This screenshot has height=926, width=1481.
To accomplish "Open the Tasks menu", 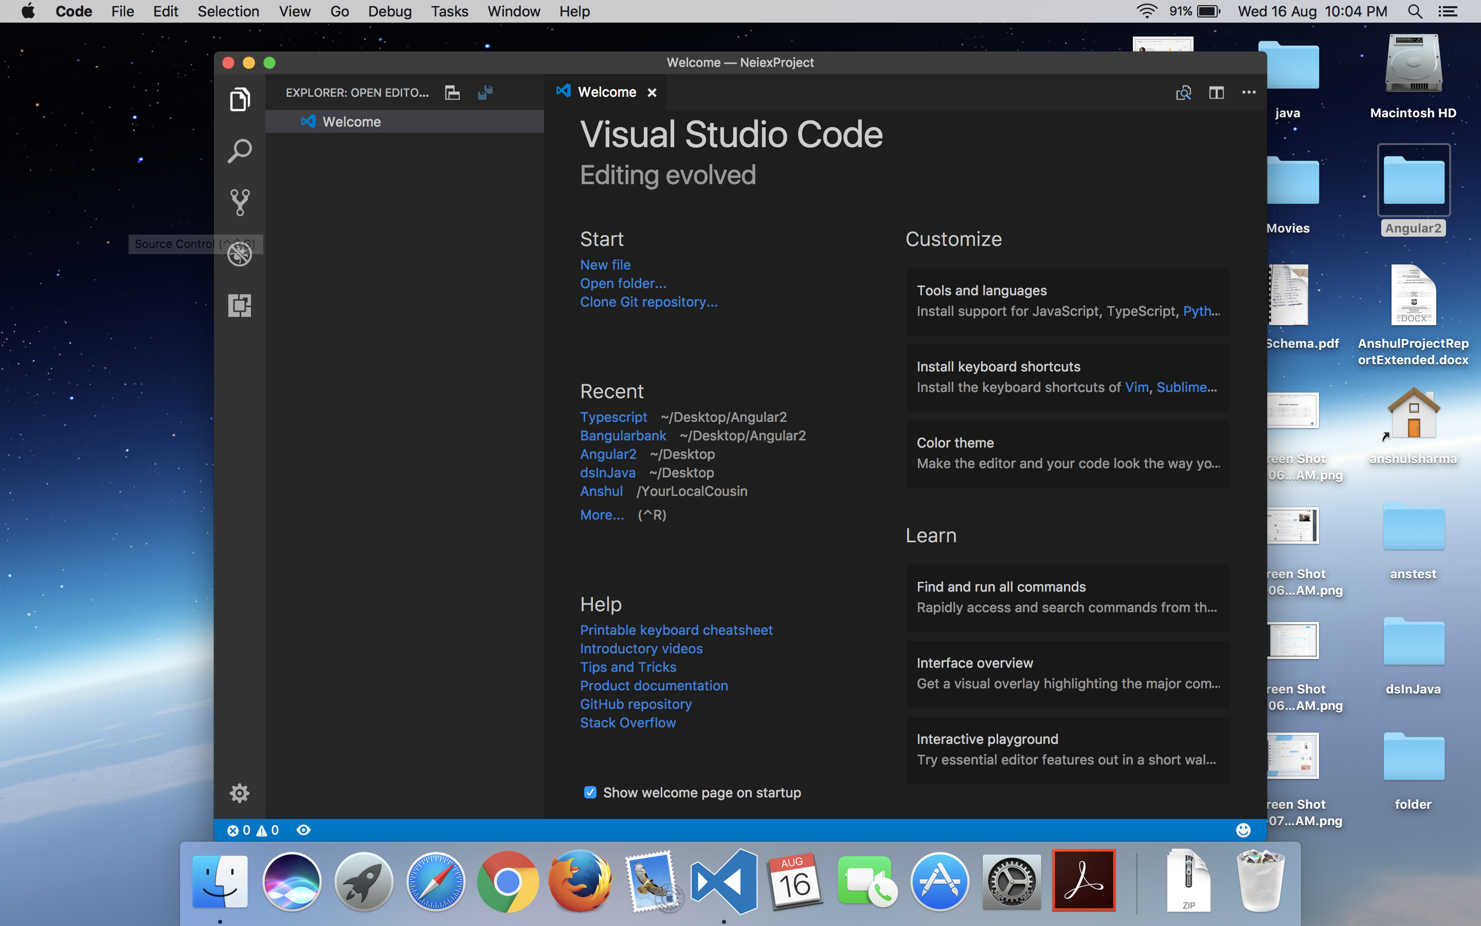I will [449, 11].
